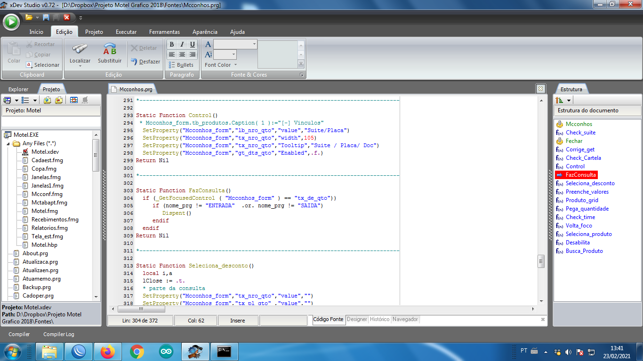643x361 pixels.
Task: Toggle Underline formatting
Action: pyautogui.click(x=193, y=45)
